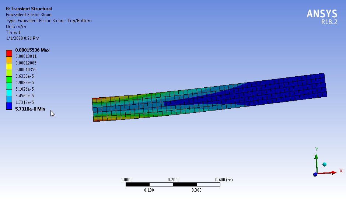Image resolution: width=346 pixels, height=199 pixels.
Task: Click legend value 8.6338e-5
Action: coord(24,76)
